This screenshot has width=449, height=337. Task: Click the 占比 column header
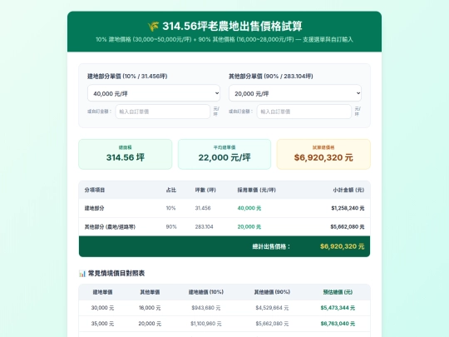point(171,190)
